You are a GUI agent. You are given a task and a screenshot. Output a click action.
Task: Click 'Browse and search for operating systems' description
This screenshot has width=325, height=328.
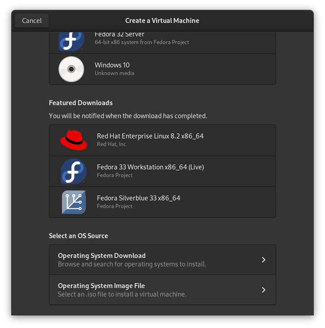[132, 264]
